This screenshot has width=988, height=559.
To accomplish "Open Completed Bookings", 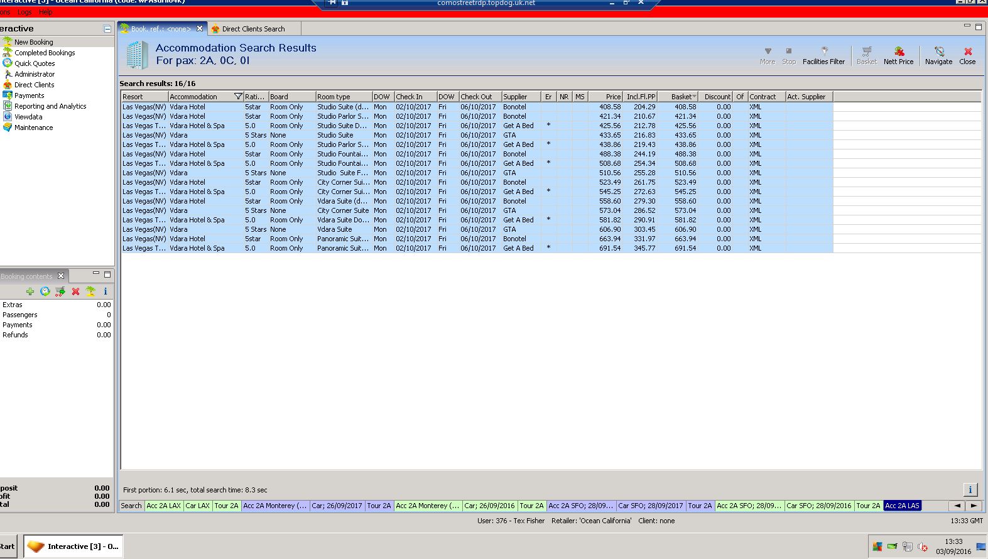I will pos(45,53).
